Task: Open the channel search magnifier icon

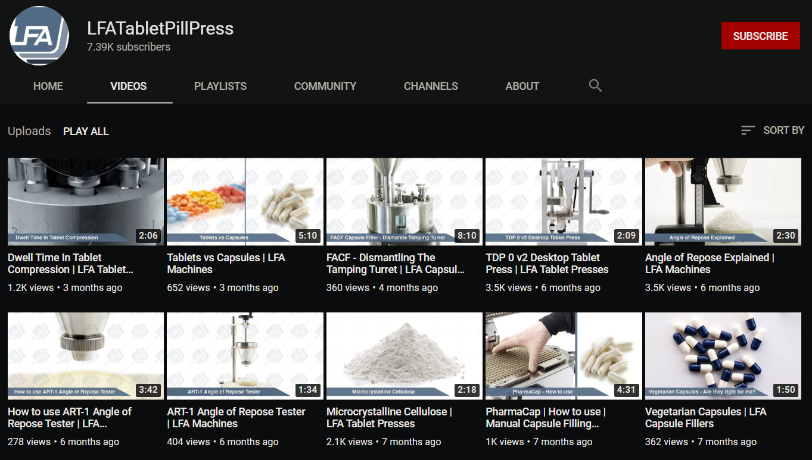Action: point(595,85)
